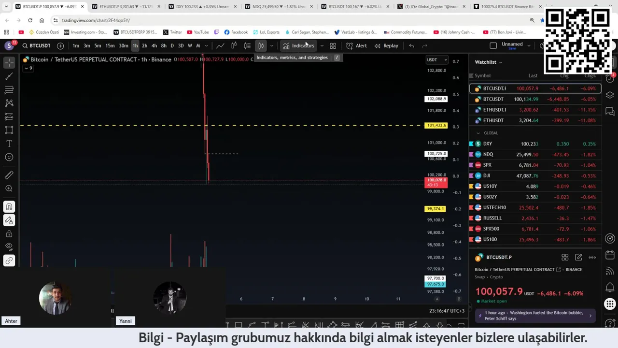Open the chats panel
The width and height of the screenshot is (618, 348).
[x=610, y=112]
